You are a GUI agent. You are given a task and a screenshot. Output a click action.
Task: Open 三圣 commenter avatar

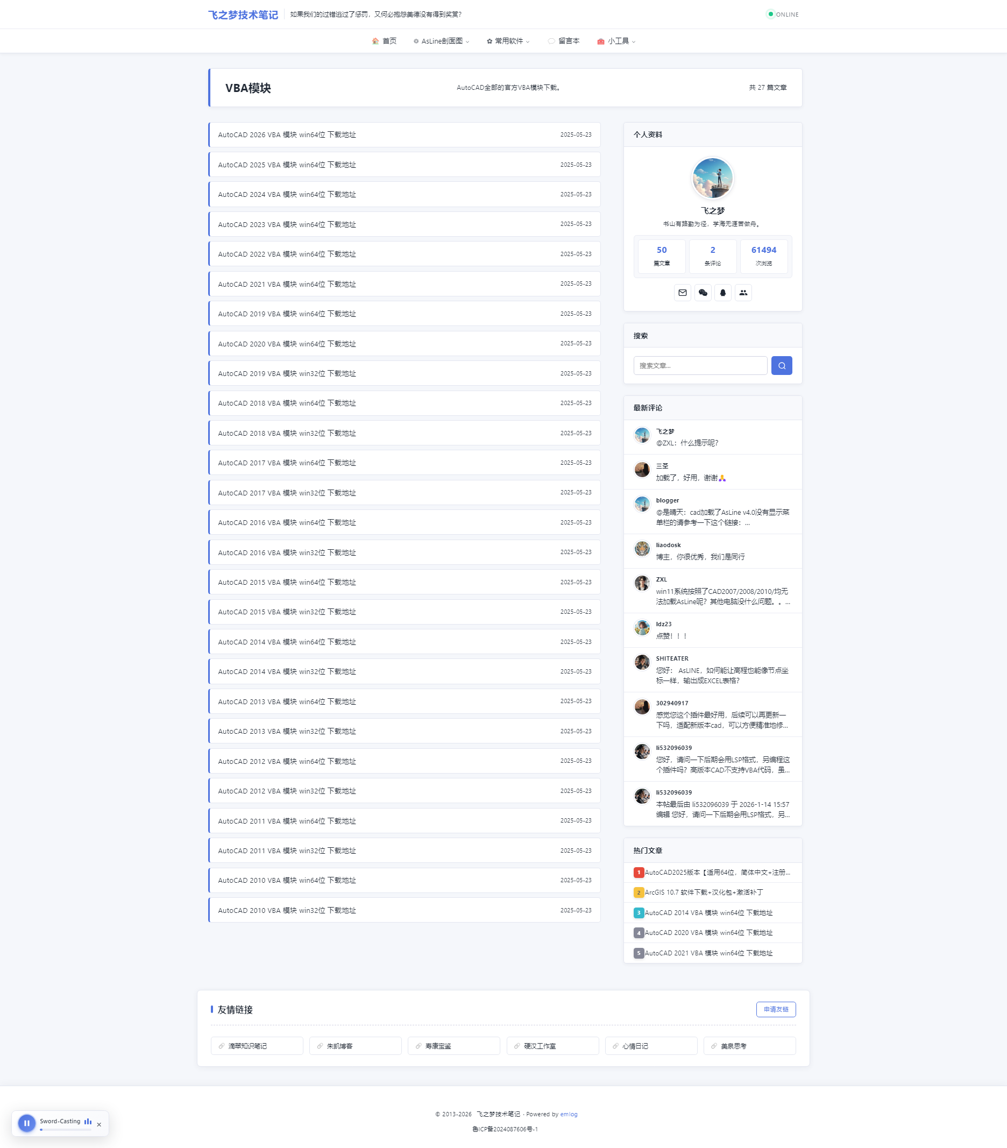[x=642, y=470]
